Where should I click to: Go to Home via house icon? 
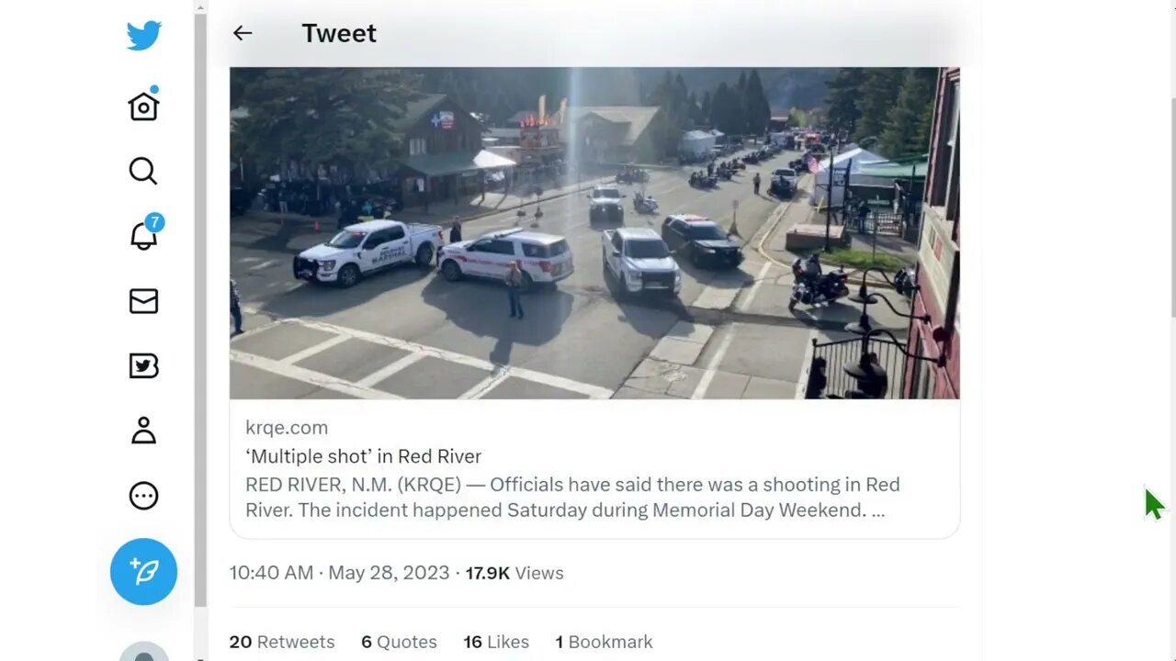click(143, 106)
